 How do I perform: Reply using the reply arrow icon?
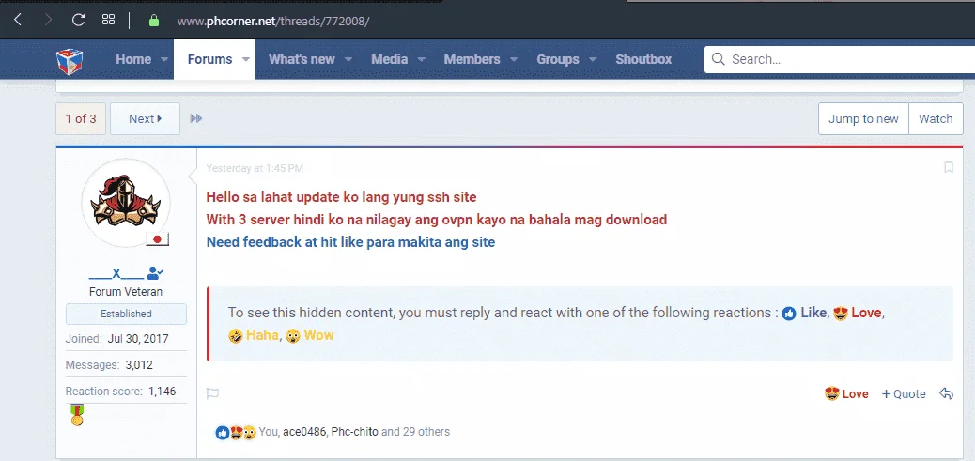tap(946, 393)
